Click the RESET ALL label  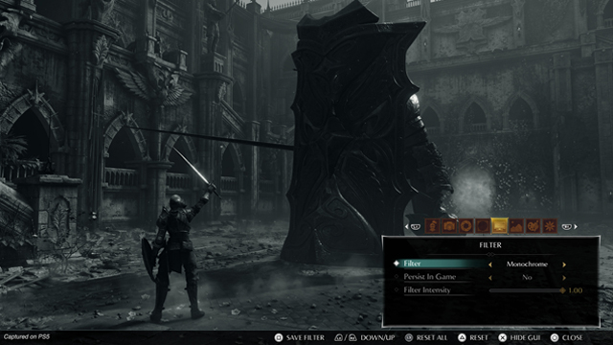pos(432,337)
